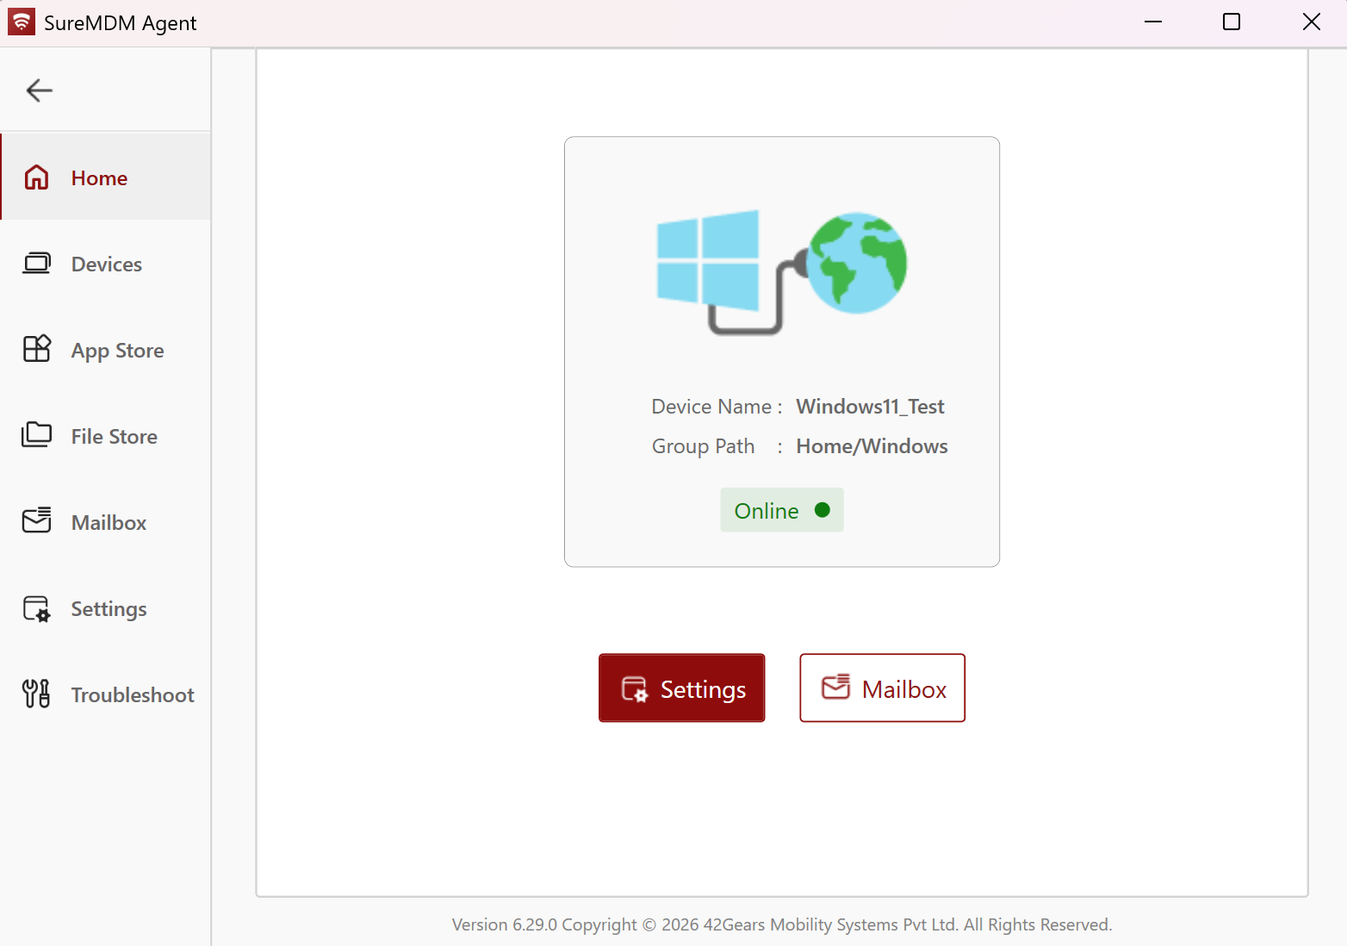Click the device name Windows11_Test
The image size is (1347, 946).
pyautogui.click(x=870, y=407)
